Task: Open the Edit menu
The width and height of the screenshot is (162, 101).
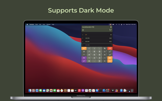Action: pos(40,25)
